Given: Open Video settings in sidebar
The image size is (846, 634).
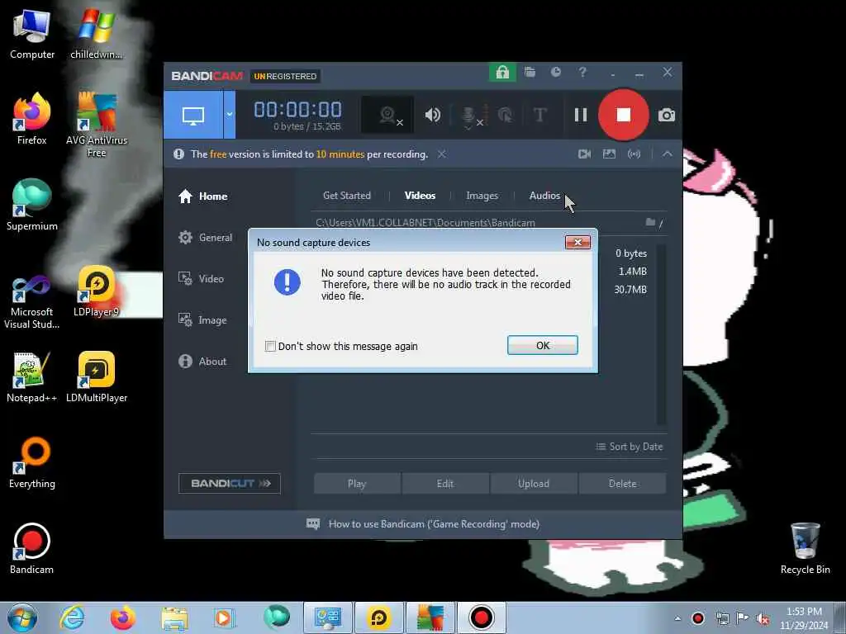Looking at the screenshot, I should [x=201, y=279].
